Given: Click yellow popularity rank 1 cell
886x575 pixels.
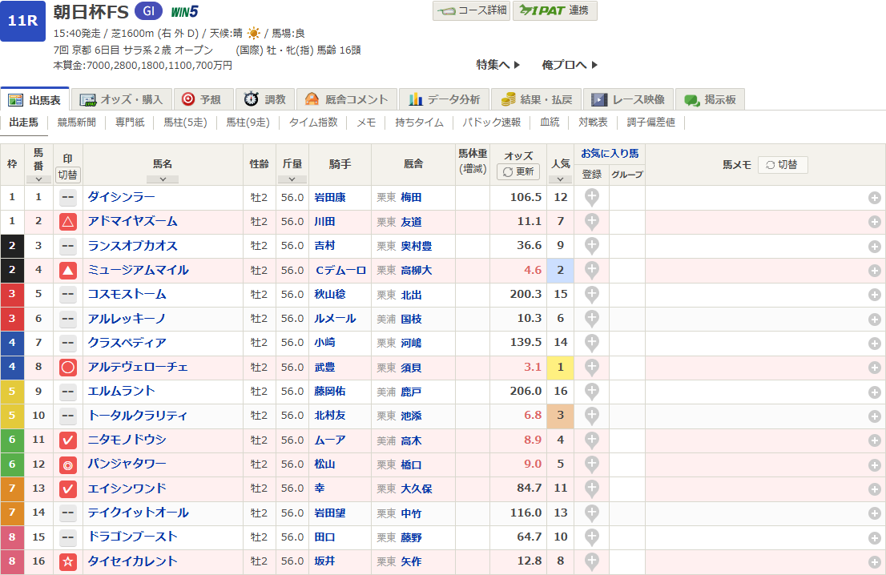Looking at the screenshot, I should (x=560, y=368).
